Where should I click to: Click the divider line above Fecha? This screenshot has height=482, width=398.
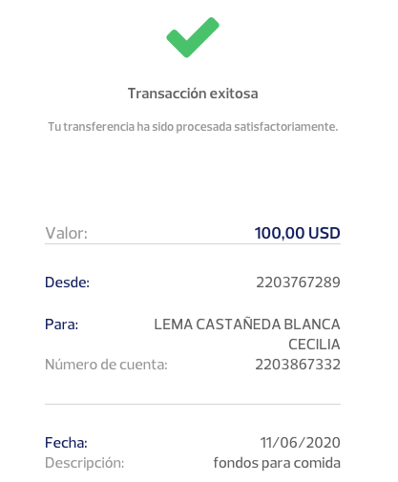coord(193,404)
